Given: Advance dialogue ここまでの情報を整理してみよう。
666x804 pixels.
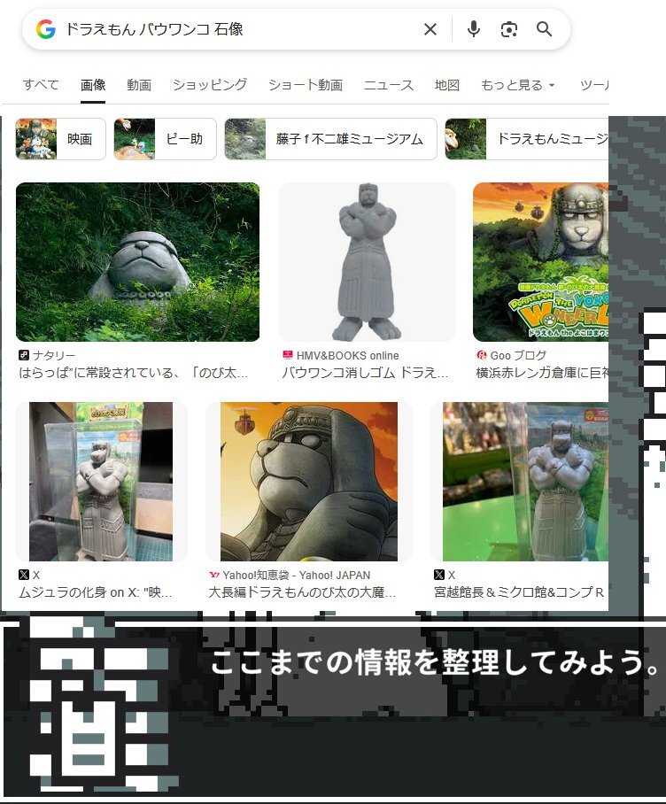Looking at the screenshot, I should [435, 662].
